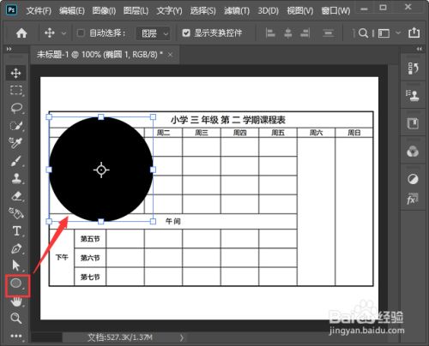This screenshot has height=346, width=429.
Task: Select the Move tool in the toolbox
Action: pos(15,73)
